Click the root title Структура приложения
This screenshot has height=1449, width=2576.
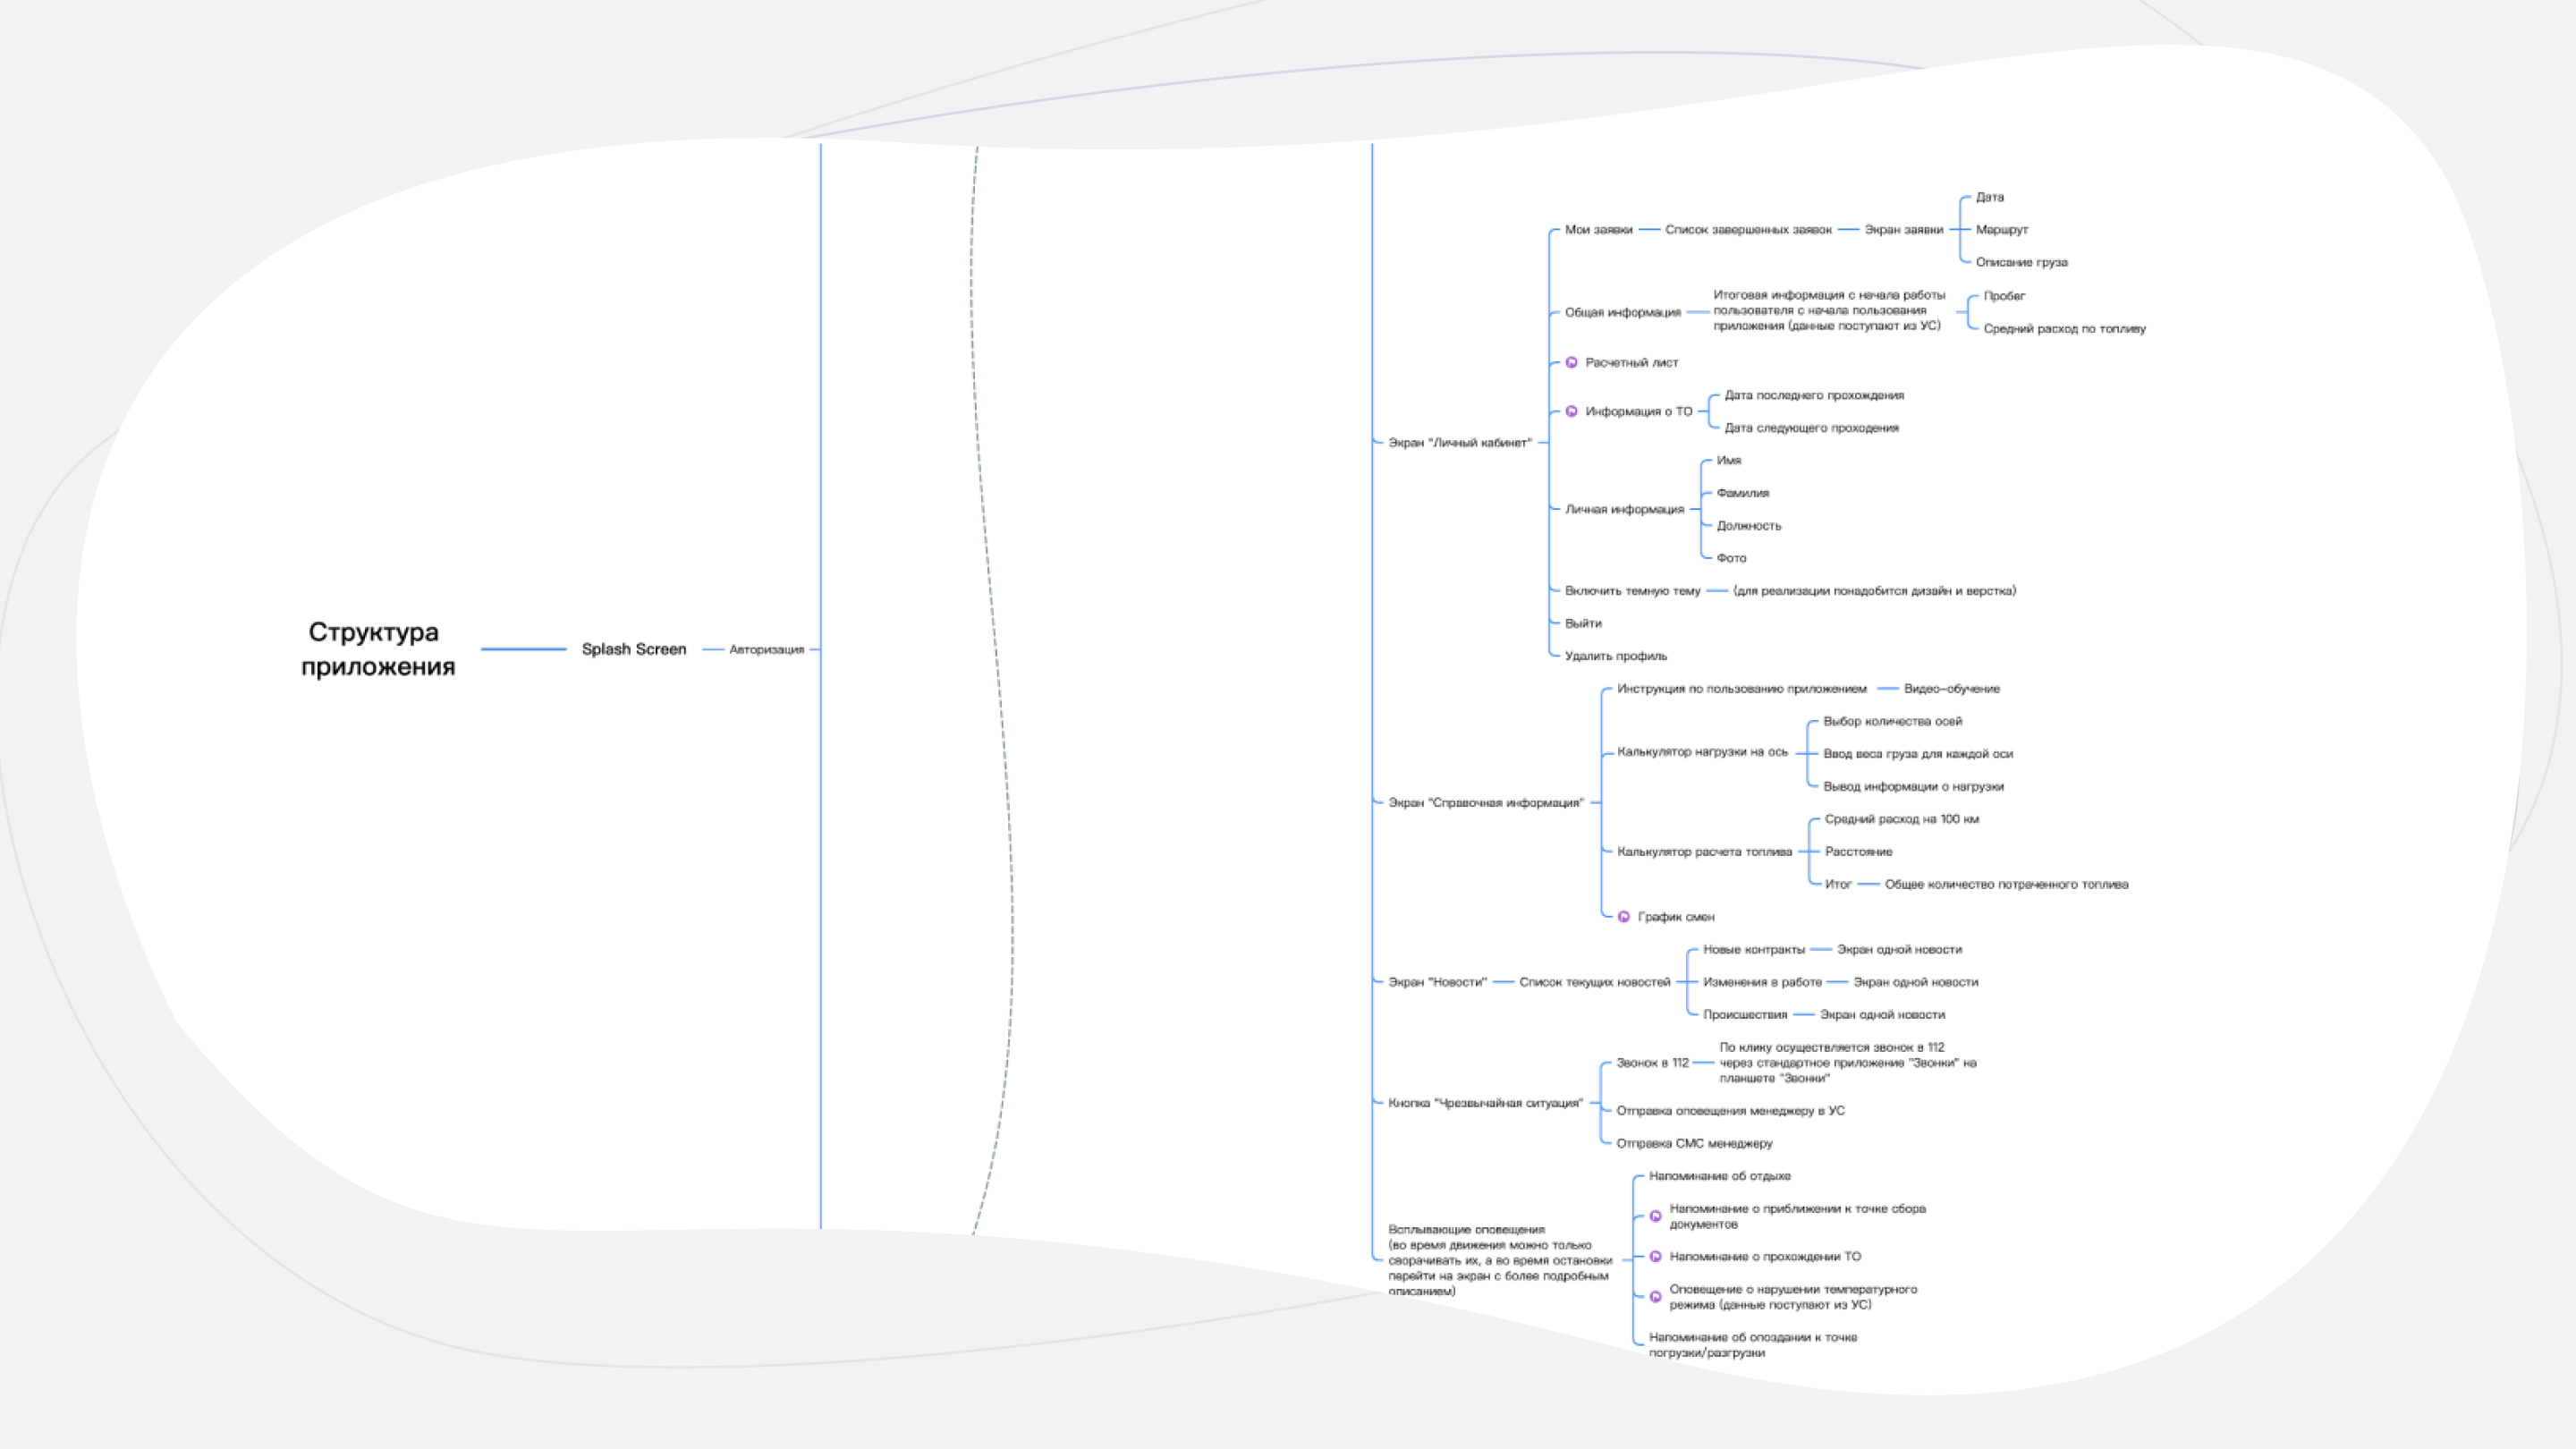point(377,649)
